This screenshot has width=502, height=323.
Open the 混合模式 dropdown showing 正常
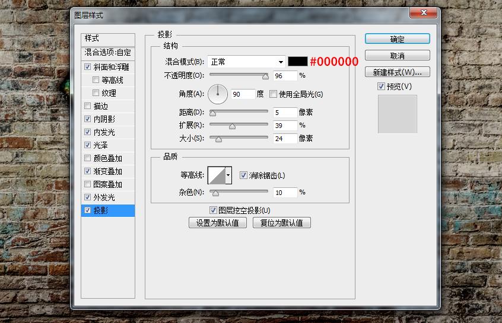(x=246, y=62)
